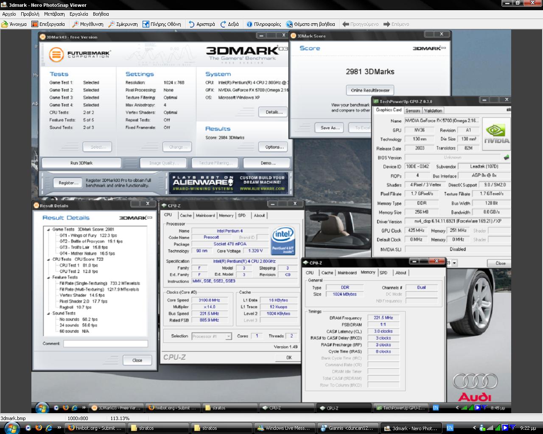
Task: Click Close in the Result Details window
Action: (x=137, y=360)
